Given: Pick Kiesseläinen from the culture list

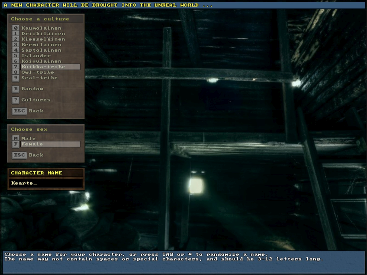Looking at the screenshot, I should click(x=43, y=39).
